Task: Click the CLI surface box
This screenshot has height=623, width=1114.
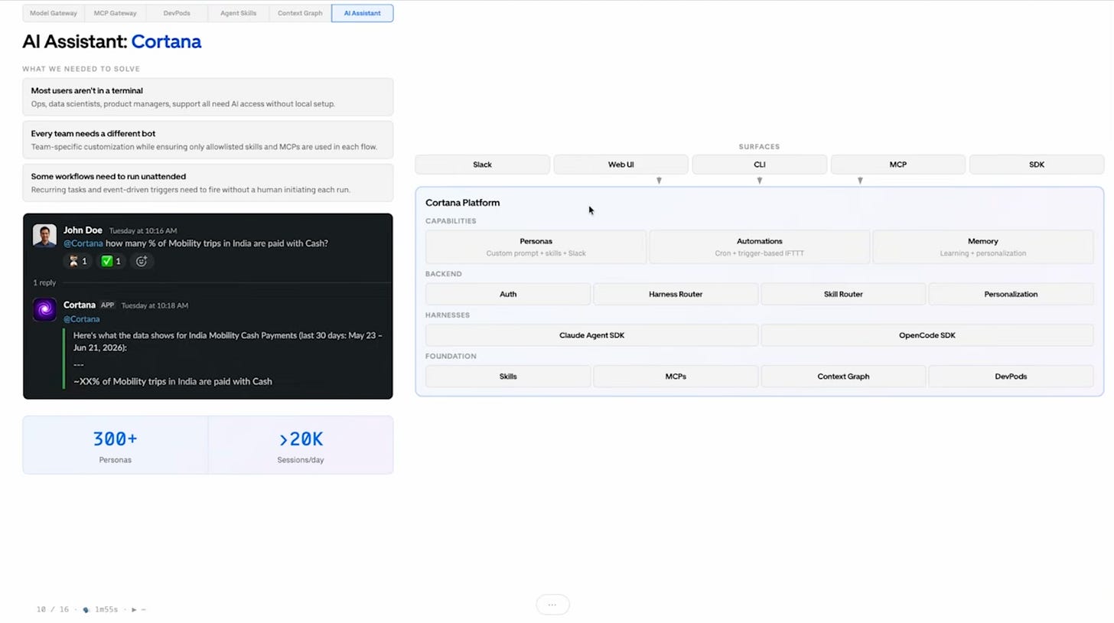Action: (759, 165)
